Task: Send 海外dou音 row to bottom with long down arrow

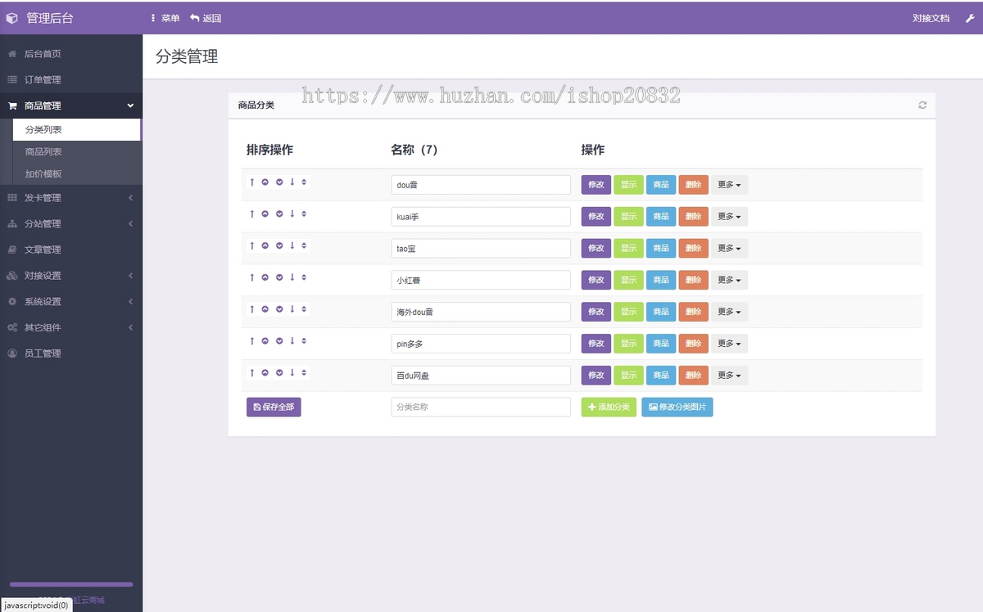Action: (292, 309)
